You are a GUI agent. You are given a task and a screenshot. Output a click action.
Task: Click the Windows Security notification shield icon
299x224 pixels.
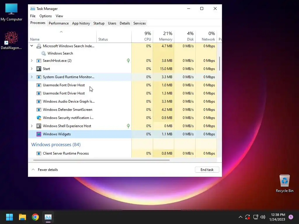click(x=39, y=118)
